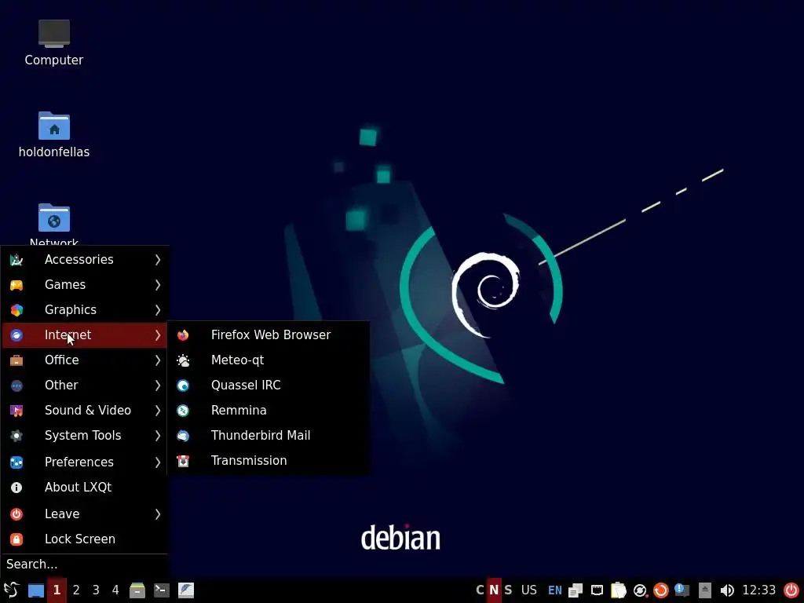The width and height of the screenshot is (804, 603).
Task: Click the chevron next to Internet
Action: pyautogui.click(x=158, y=334)
